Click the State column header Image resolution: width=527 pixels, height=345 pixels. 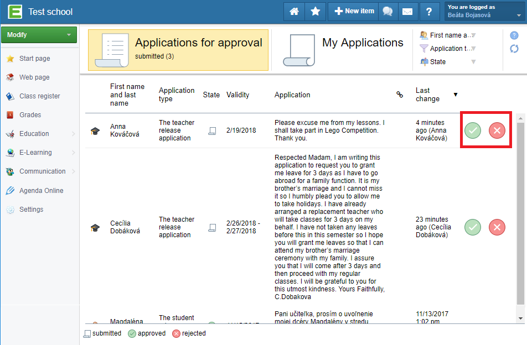pos(211,95)
